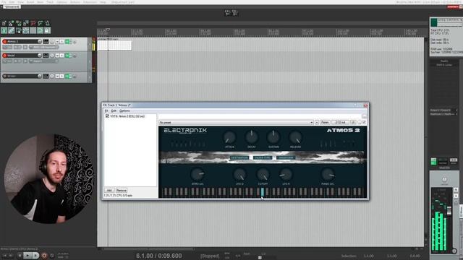This screenshot has height=260, width=463.
Task: Click the Attack knob
Action: (229, 138)
